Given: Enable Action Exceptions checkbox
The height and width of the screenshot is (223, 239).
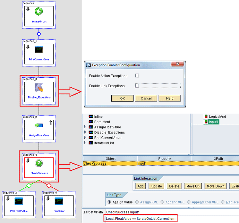Looking at the screenshot, I should 137,76.
